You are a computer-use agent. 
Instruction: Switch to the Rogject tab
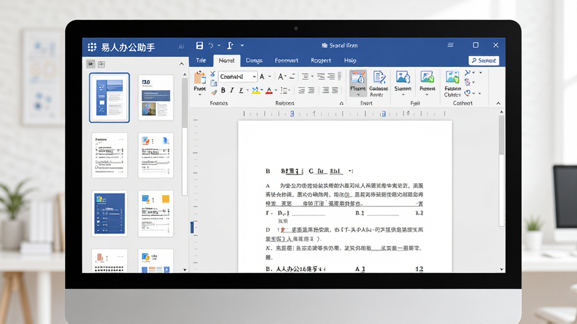pyautogui.click(x=321, y=60)
